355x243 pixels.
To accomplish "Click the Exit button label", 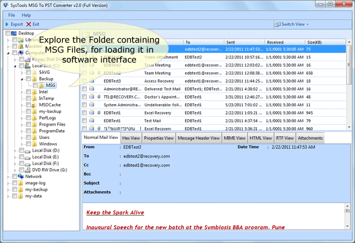I will pos(36,24).
